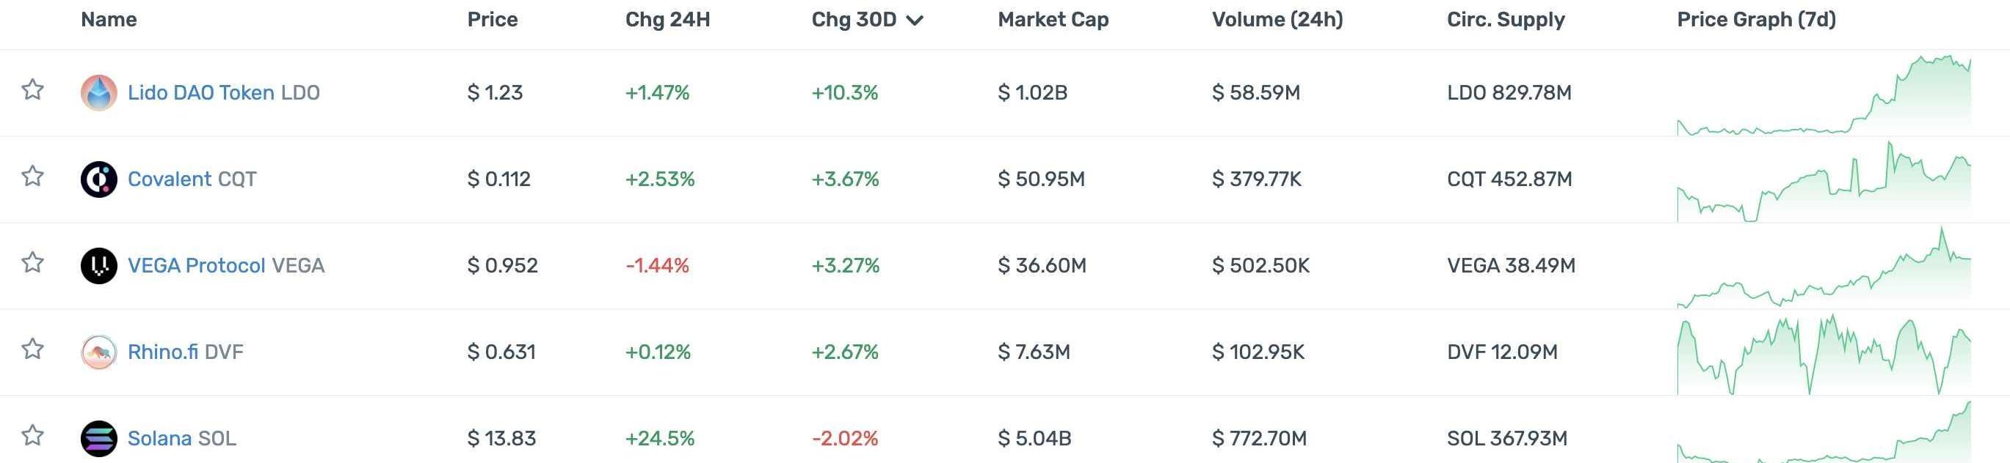Click the Lido DAO Token logo icon
Image resolution: width=2010 pixels, height=463 pixels.
point(99,92)
